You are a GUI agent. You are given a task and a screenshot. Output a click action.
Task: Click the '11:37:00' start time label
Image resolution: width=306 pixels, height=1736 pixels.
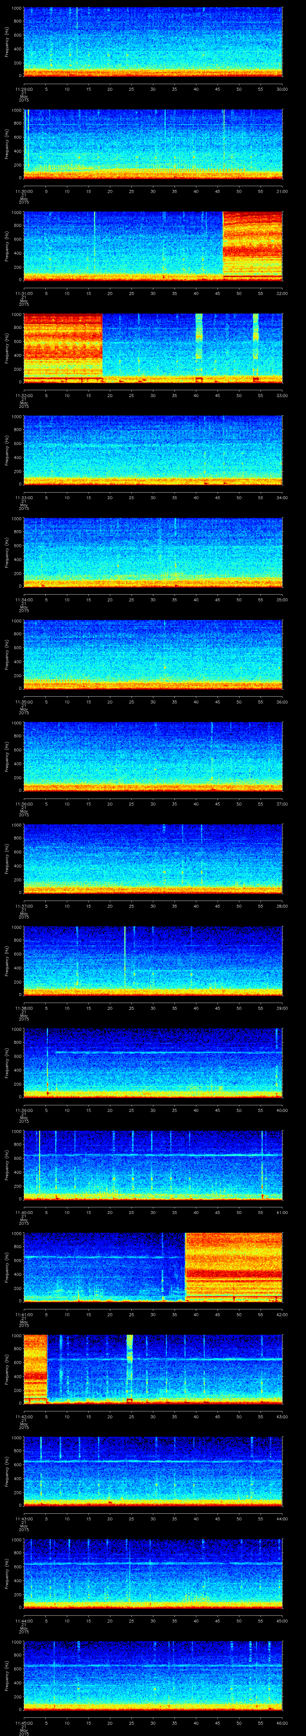tap(24, 906)
